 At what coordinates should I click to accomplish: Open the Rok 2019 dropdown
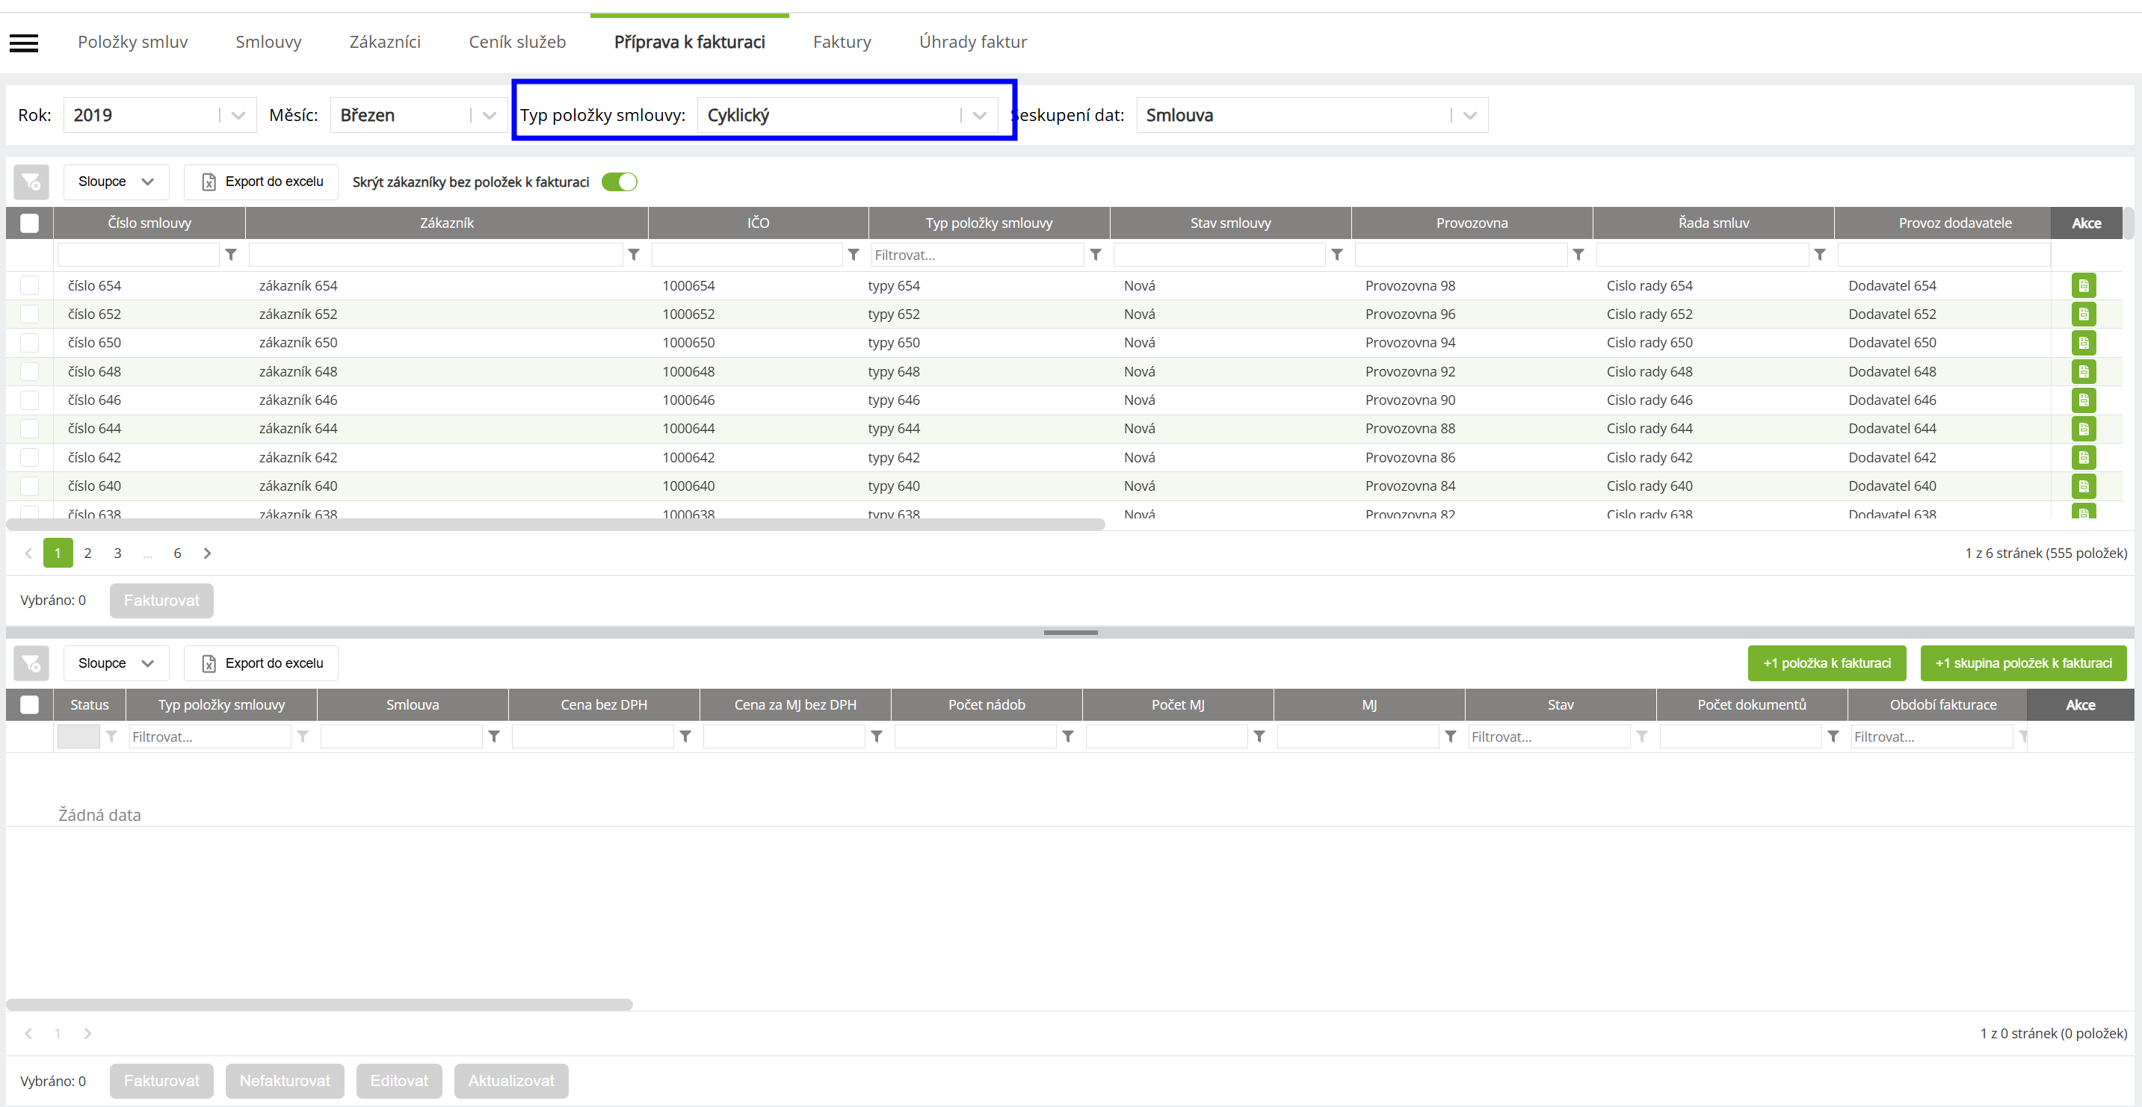click(160, 116)
